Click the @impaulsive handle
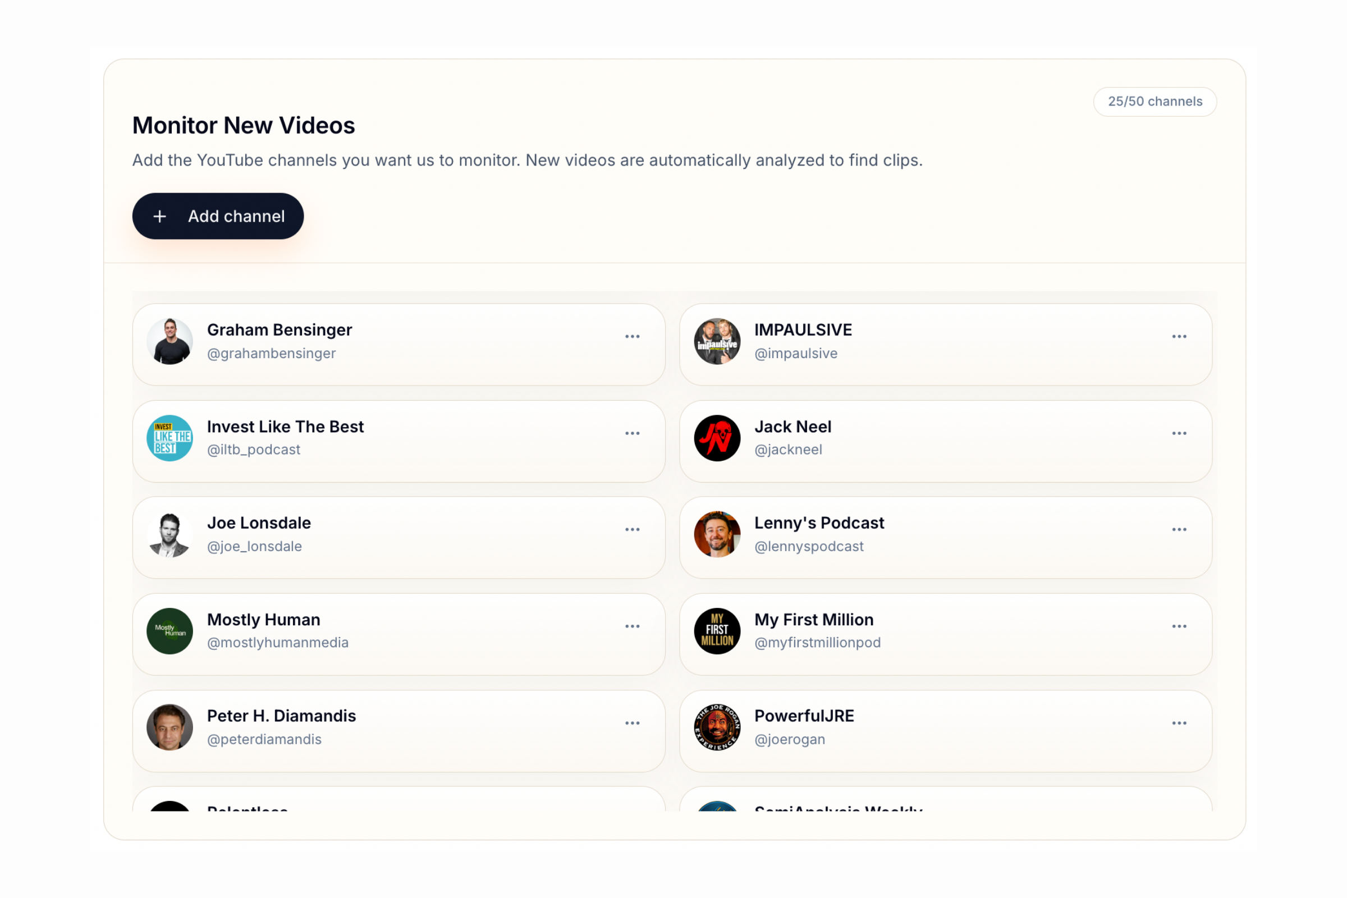This screenshot has width=1347, height=898. (x=795, y=354)
